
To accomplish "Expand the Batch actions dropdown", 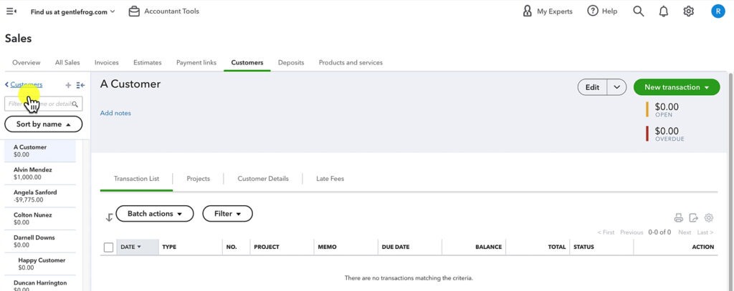I will point(155,214).
